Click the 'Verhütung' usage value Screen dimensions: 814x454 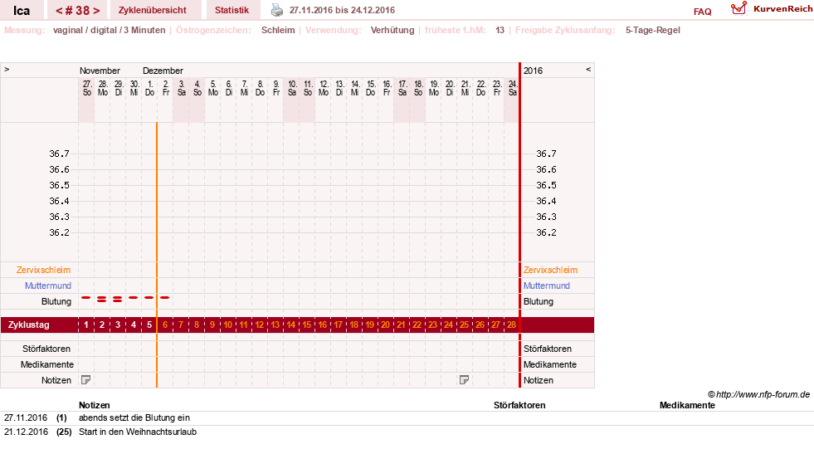click(x=392, y=30)
